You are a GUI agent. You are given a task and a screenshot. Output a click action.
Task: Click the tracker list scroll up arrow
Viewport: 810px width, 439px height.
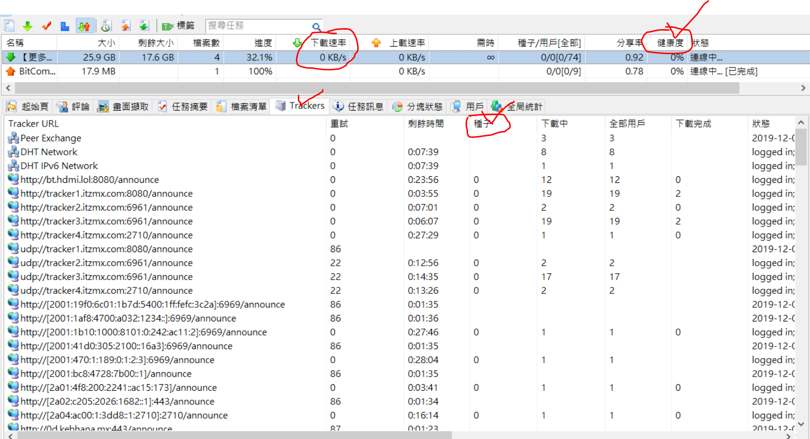point(801,123)
